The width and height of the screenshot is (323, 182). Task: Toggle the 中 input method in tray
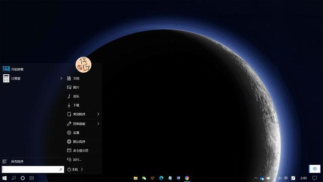(286, 178)
